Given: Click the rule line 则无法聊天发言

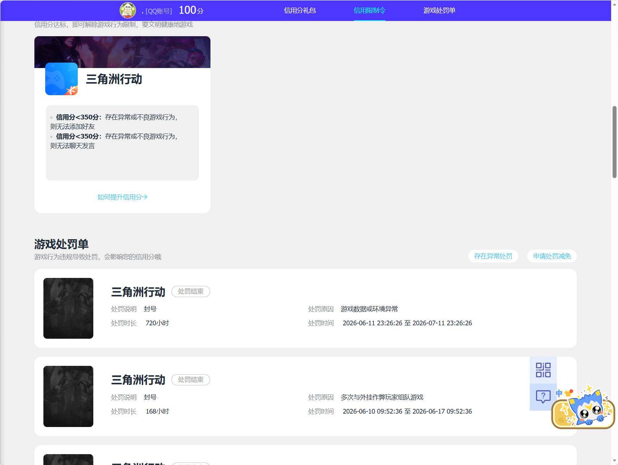Looking at the screenshot, I should pyautogui.click(x=72, y=146).
